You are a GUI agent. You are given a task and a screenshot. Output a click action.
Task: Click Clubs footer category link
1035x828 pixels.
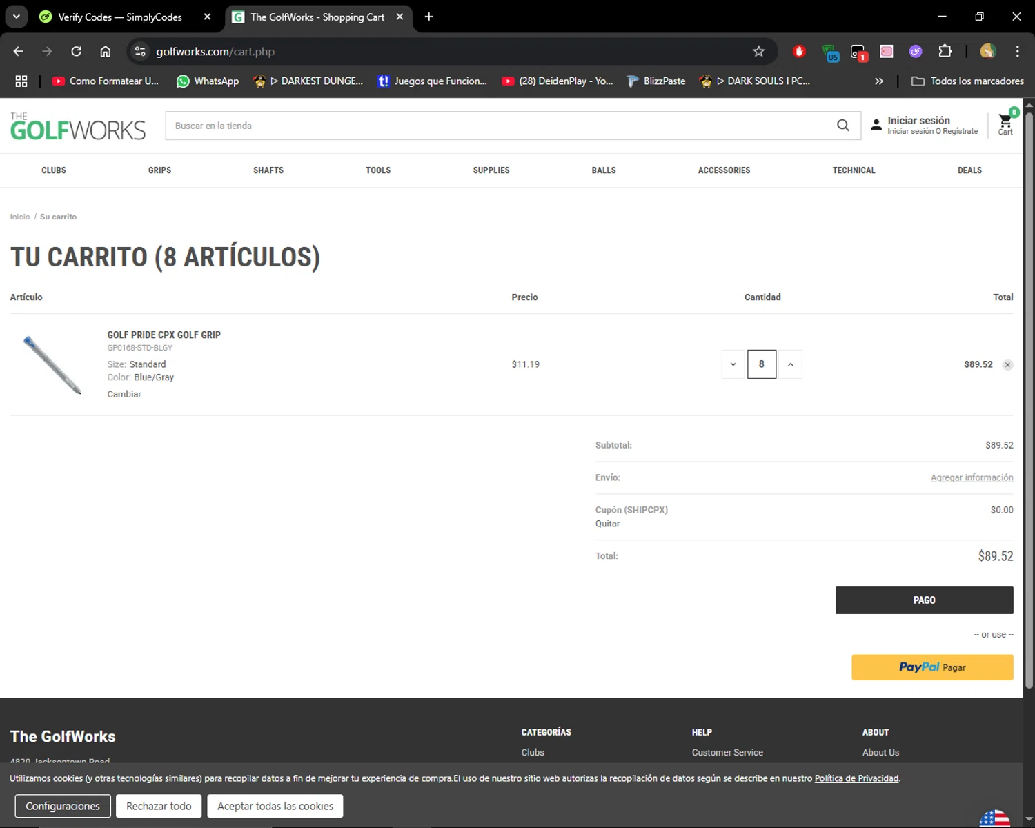[x=533, y=753]
